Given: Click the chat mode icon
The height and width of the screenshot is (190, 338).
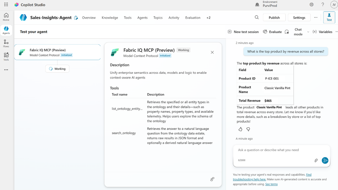Looking at the screenshot, I should [287, 32].
